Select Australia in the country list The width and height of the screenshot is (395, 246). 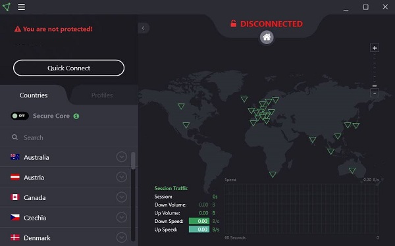point(65,157)
